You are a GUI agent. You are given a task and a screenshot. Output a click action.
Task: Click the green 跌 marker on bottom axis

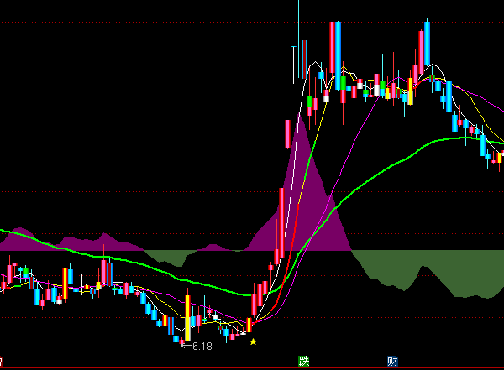click(304, 362)
